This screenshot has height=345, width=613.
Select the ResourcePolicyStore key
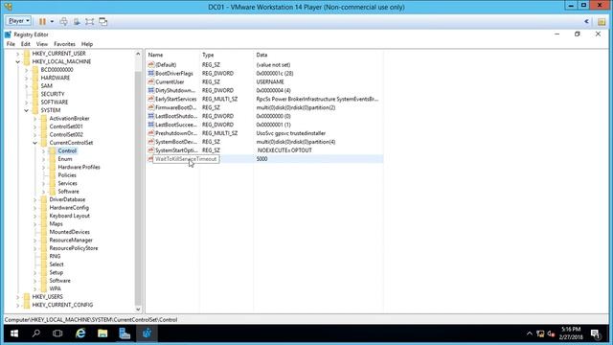tap(74, 248)
